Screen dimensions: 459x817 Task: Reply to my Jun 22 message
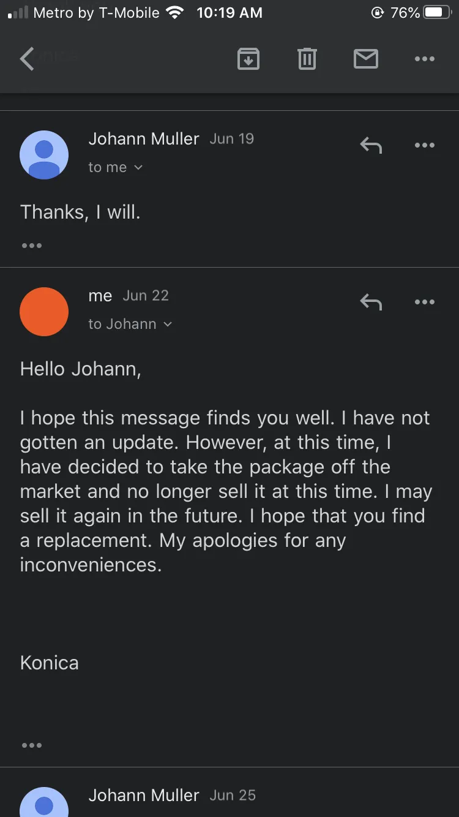[371, 302]
